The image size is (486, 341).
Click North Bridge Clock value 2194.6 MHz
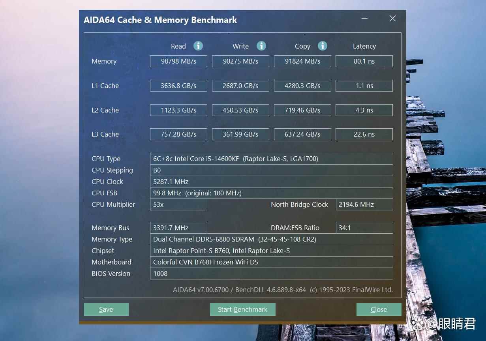(364, 204)
